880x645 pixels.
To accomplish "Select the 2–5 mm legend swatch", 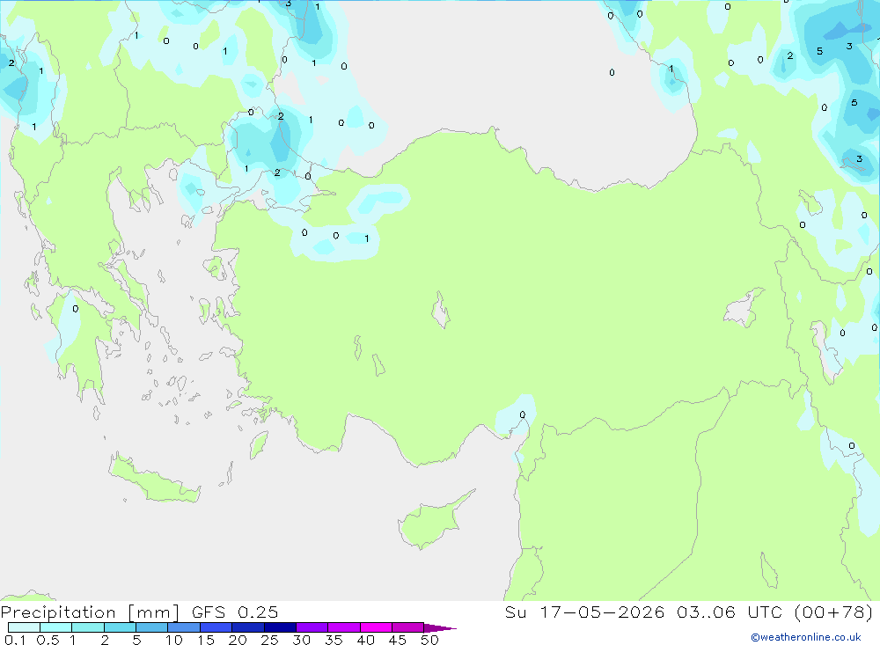I will point(120,627).
